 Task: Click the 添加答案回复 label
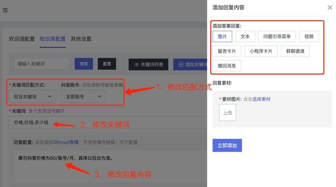[x=227, y=26]
